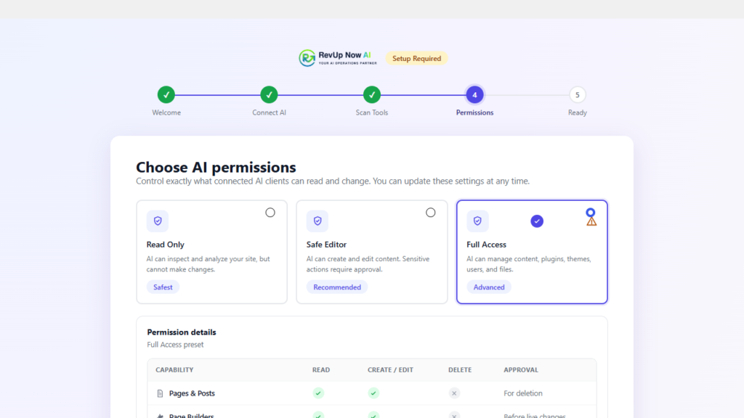Click the Setup Required badge

click(416, 58)
